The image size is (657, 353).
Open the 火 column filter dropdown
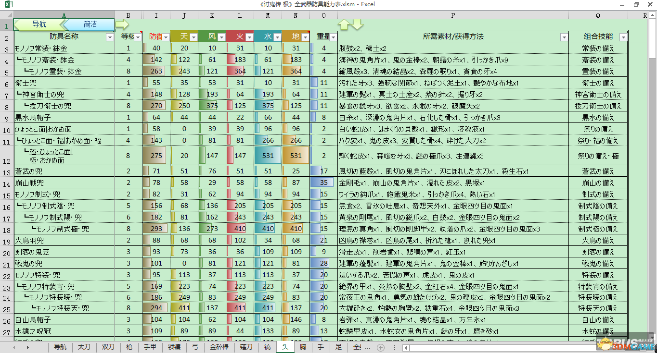[249, 37]
